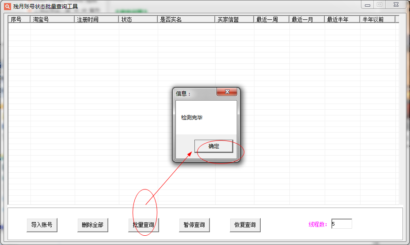
Task: Sort by 淘宝号 column header
Action: click(x=52, y=19)
